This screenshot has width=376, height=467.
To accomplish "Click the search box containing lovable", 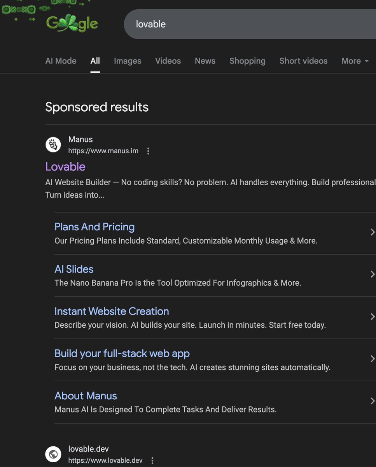I will tap(250, 24).
